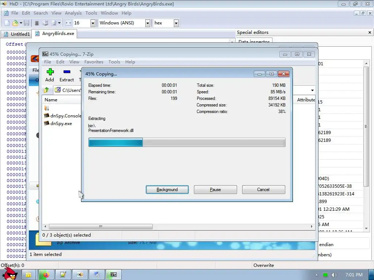Click the New file icon in HxD toolbar
374x280 pixels.
click(x=7, y=23)
